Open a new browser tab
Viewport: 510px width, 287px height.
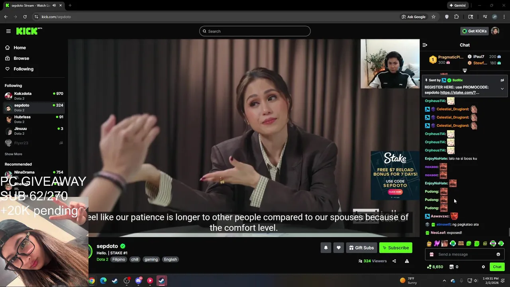pyautogui.click(x=70, y=6)
